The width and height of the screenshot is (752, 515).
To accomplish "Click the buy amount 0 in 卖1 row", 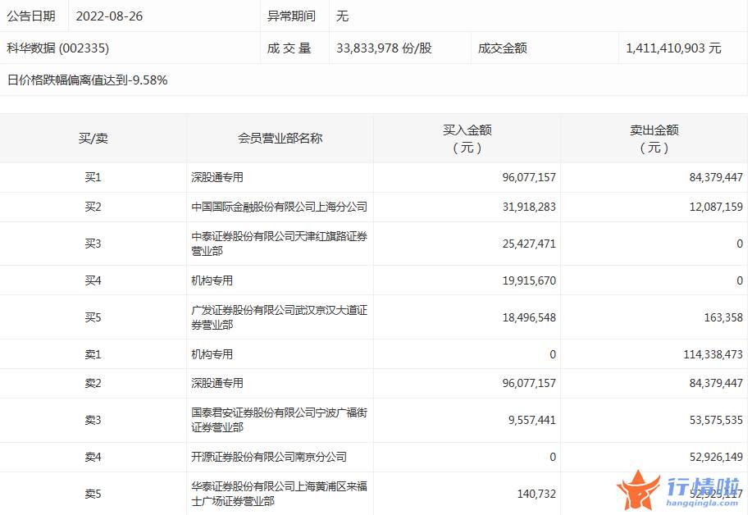I will [x=553, y=354].
